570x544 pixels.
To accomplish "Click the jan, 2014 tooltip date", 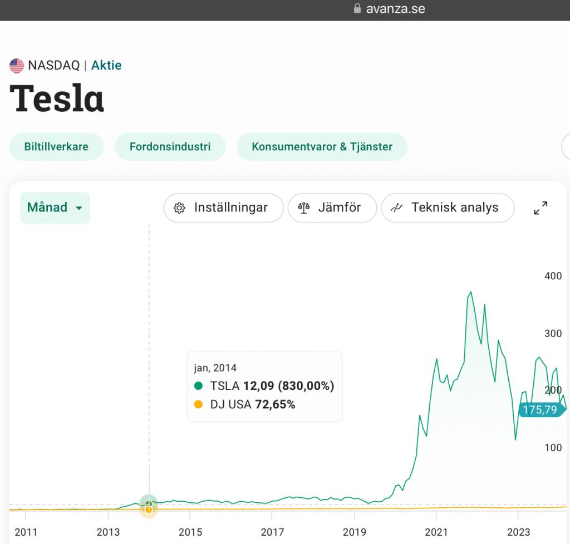I will 215,368.
